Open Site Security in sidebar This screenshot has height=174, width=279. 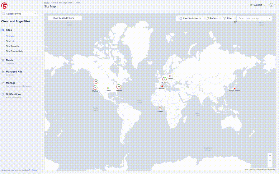(x=12, y=46)
